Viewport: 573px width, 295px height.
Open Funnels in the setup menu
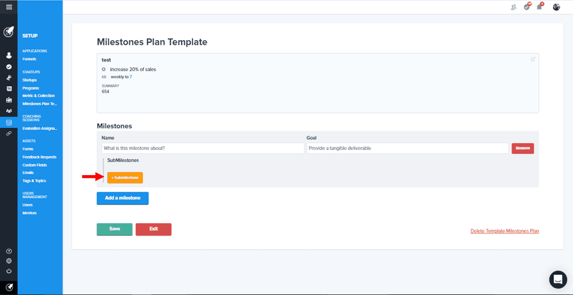click(29, 59)
